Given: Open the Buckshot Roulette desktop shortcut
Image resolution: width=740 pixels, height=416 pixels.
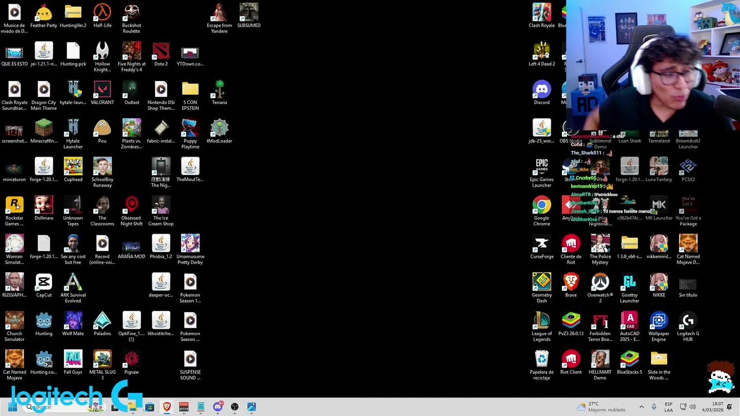Looking at the screenshot, I should pyautogui.click(x=131, y=18).
